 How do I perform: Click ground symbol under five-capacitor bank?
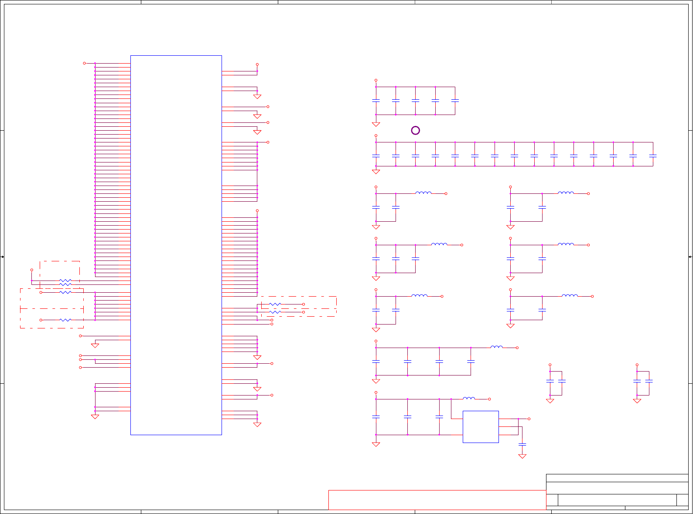(x=376, y=124)
